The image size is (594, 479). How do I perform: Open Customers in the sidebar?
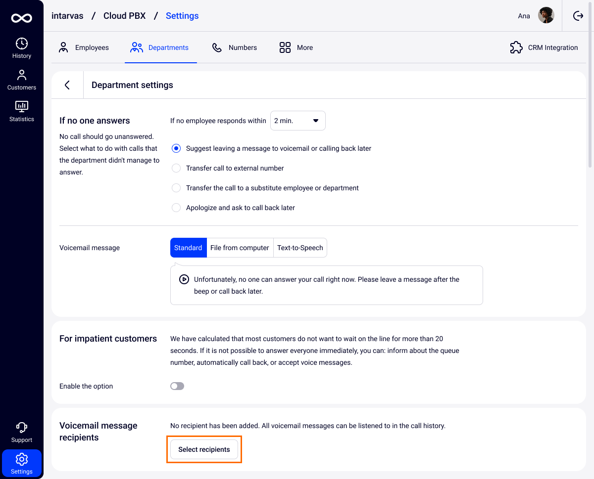click(22, 80)
